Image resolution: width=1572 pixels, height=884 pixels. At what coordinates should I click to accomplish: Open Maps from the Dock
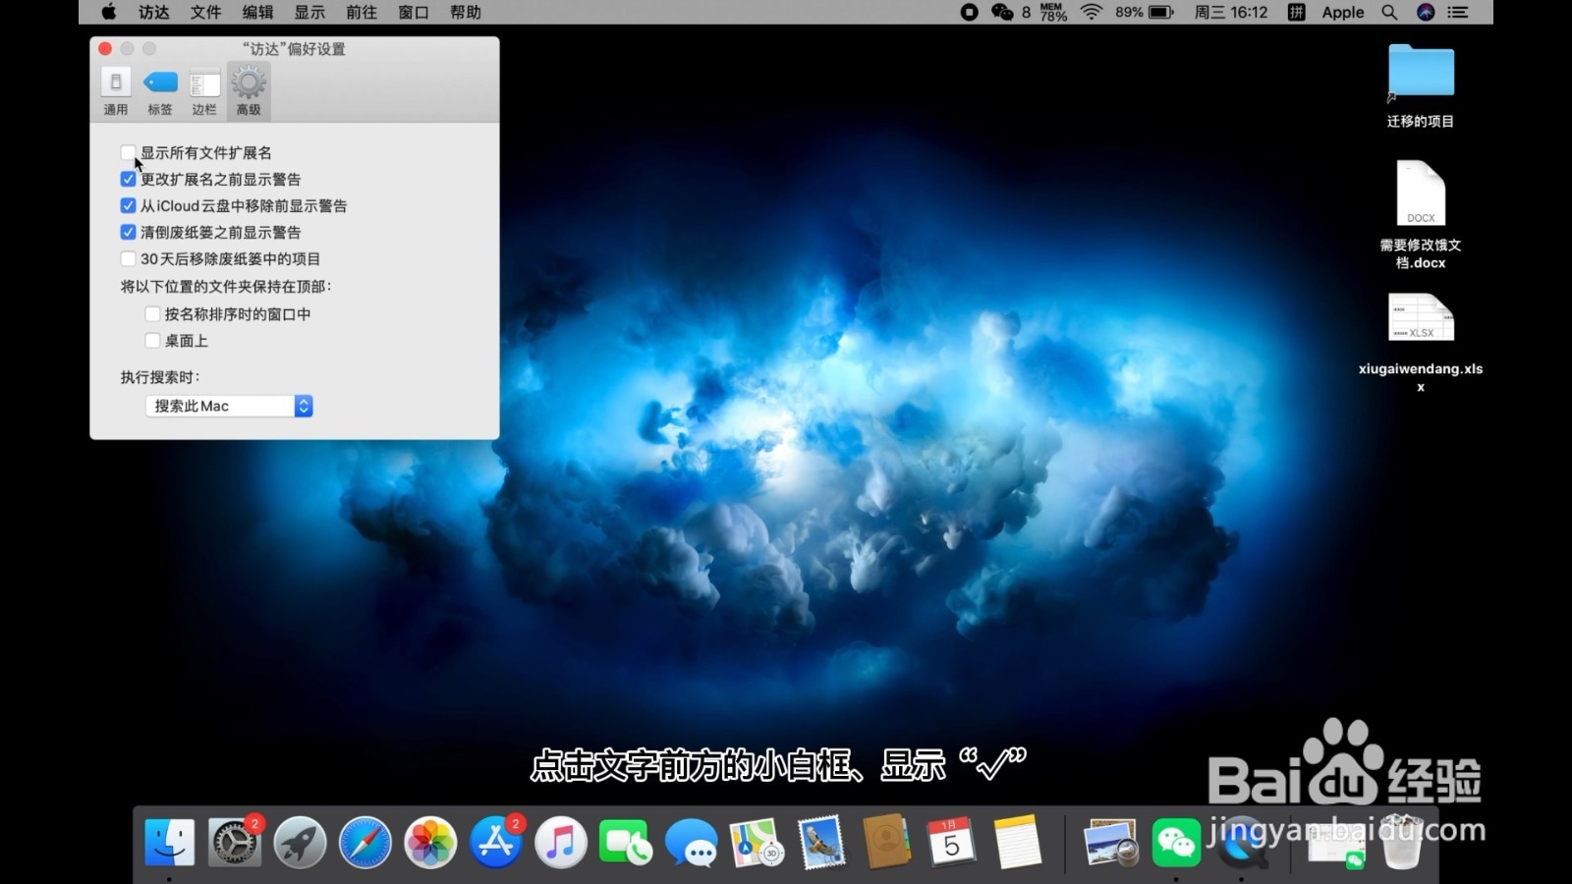point(757,842)
